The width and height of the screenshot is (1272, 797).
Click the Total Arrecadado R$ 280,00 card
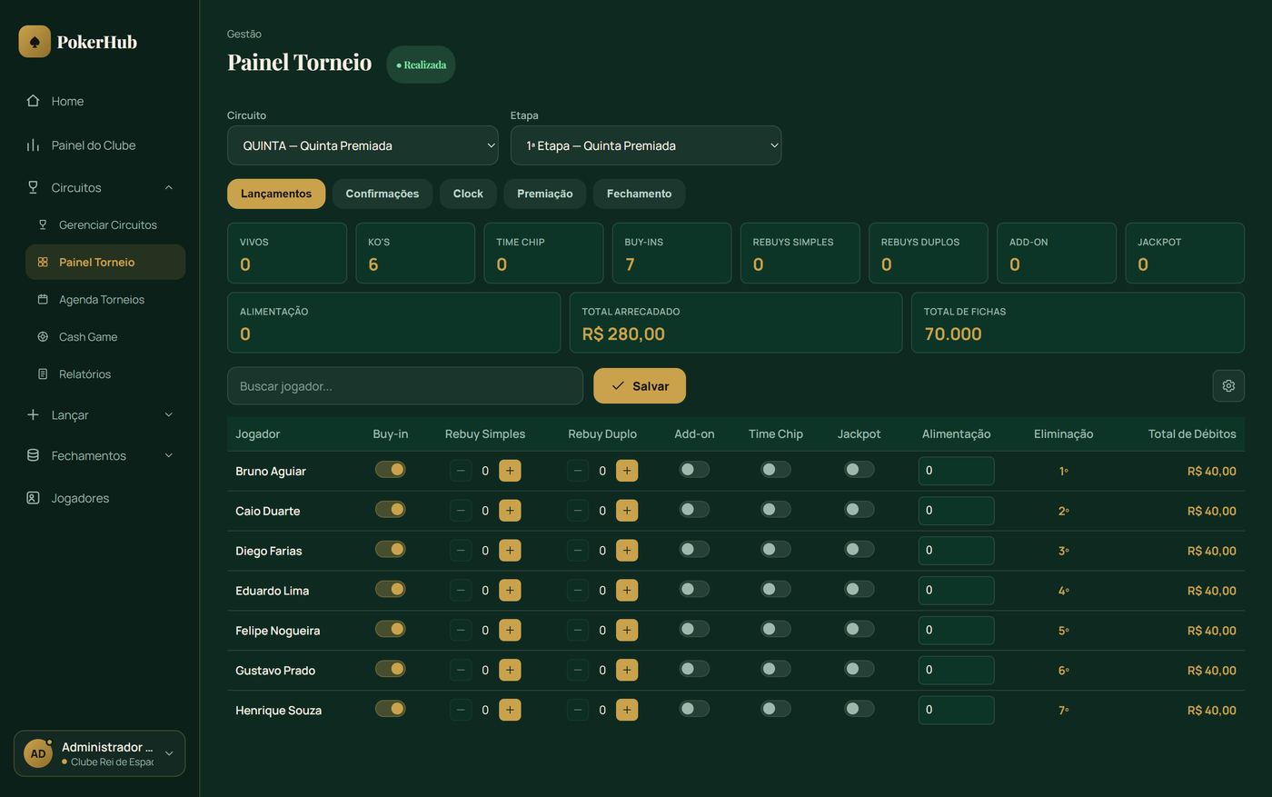[736, 323]
